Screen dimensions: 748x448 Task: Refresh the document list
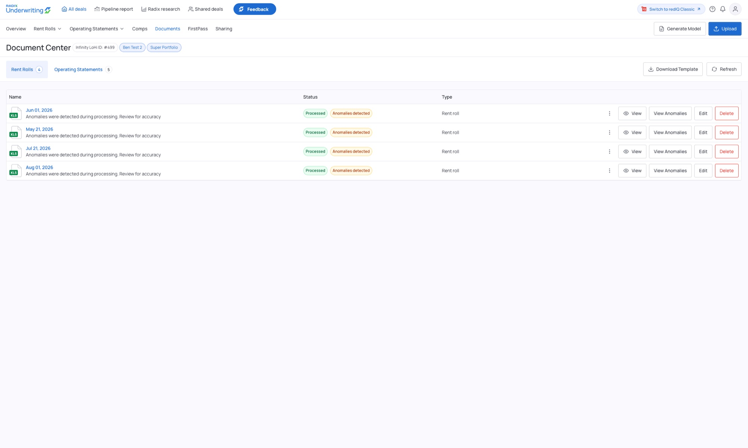tap(724, 69)
